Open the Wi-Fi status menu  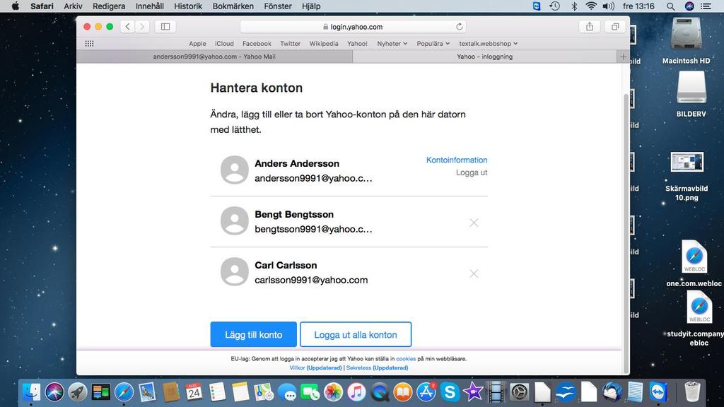tap(591, 6)
